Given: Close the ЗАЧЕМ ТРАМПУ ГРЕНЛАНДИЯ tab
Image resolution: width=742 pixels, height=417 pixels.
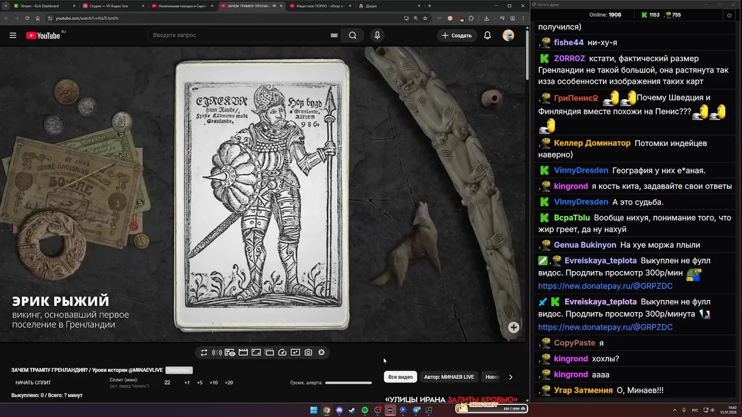Looking at the screenshot, I should coord(281,6).
